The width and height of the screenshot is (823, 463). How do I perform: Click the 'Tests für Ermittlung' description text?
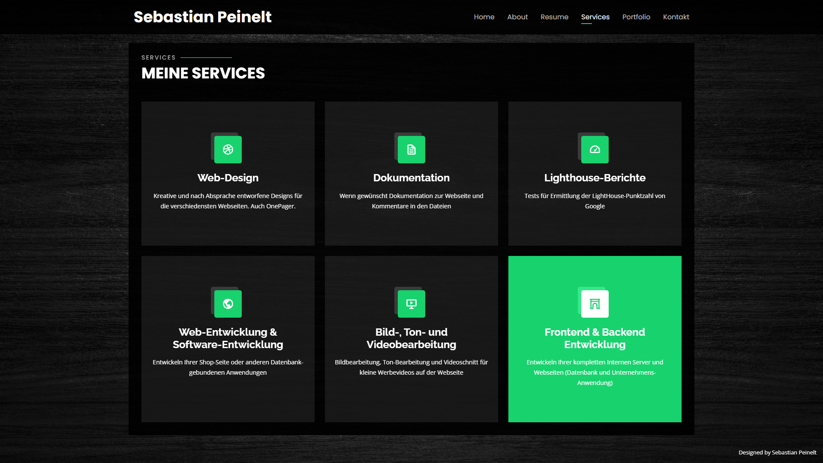click(595, 201)
